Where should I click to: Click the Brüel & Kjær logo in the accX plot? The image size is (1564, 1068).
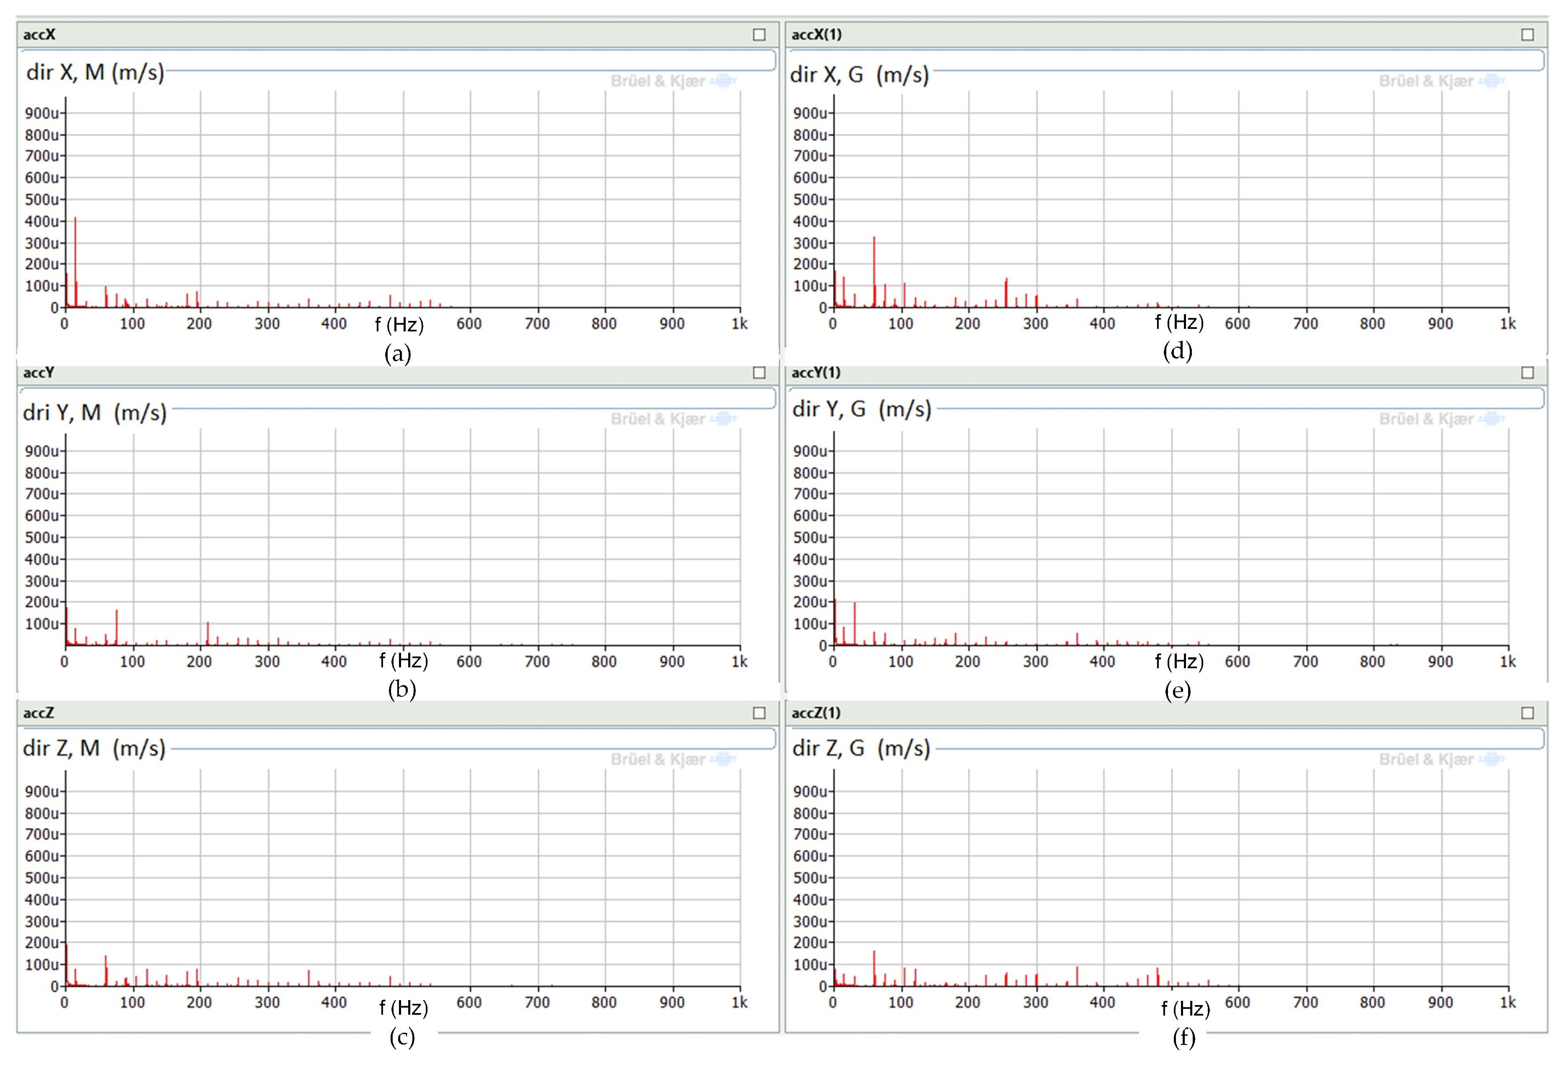click(x=673, y=81)
